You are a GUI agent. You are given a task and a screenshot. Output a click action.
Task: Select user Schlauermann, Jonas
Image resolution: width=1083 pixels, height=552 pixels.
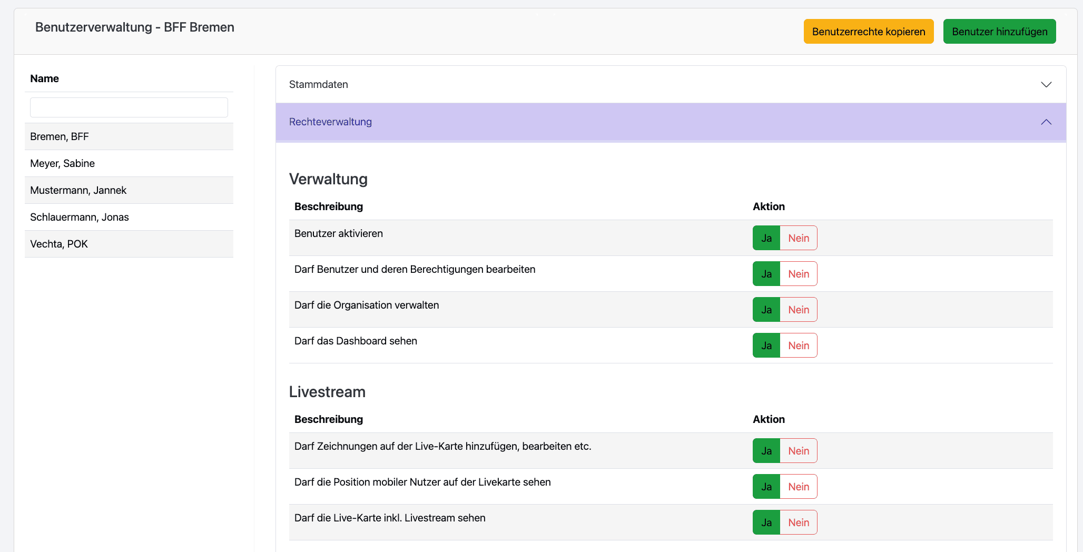pyautogui.click(x=80, y=218)
